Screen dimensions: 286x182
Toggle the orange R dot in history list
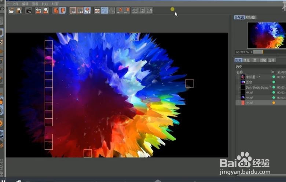point(274,103)
